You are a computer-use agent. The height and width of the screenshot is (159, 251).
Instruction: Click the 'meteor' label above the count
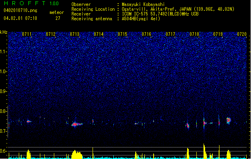click(x=57, y=12)
